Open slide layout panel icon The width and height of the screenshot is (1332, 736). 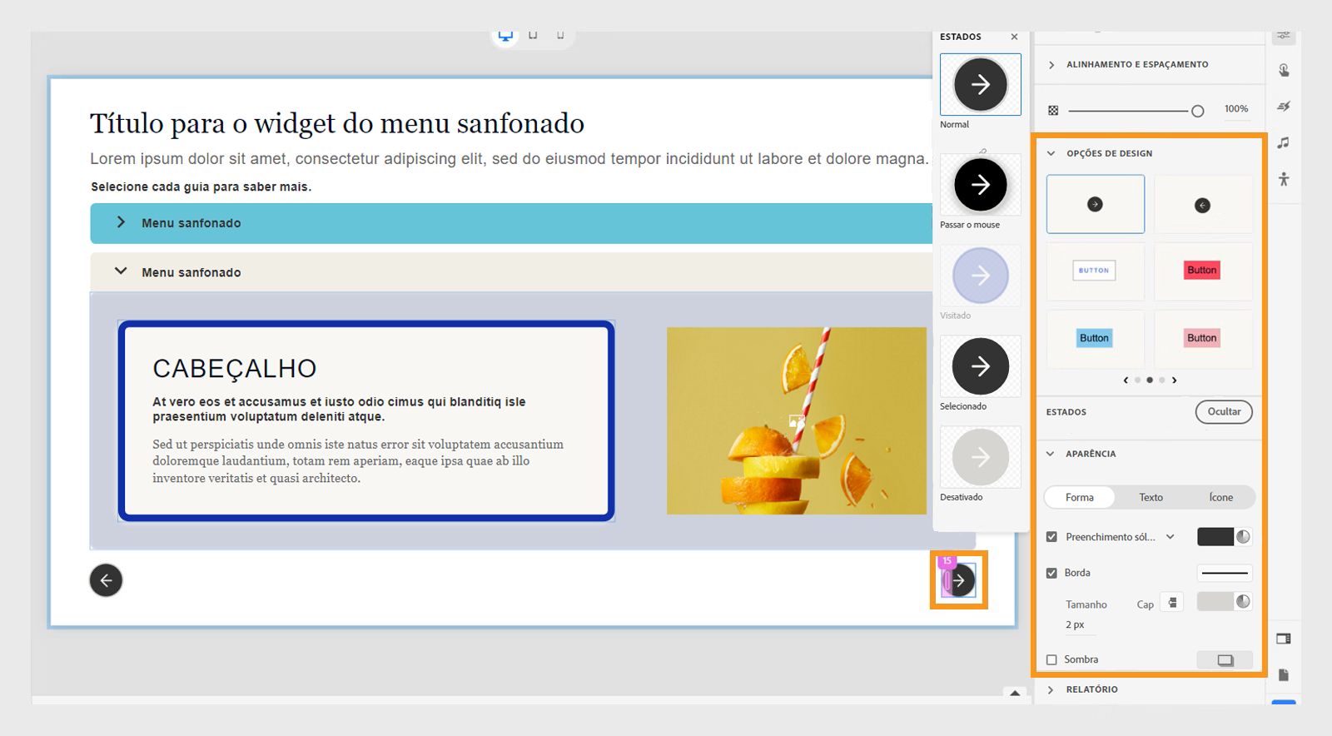[x=1284, y=639]
